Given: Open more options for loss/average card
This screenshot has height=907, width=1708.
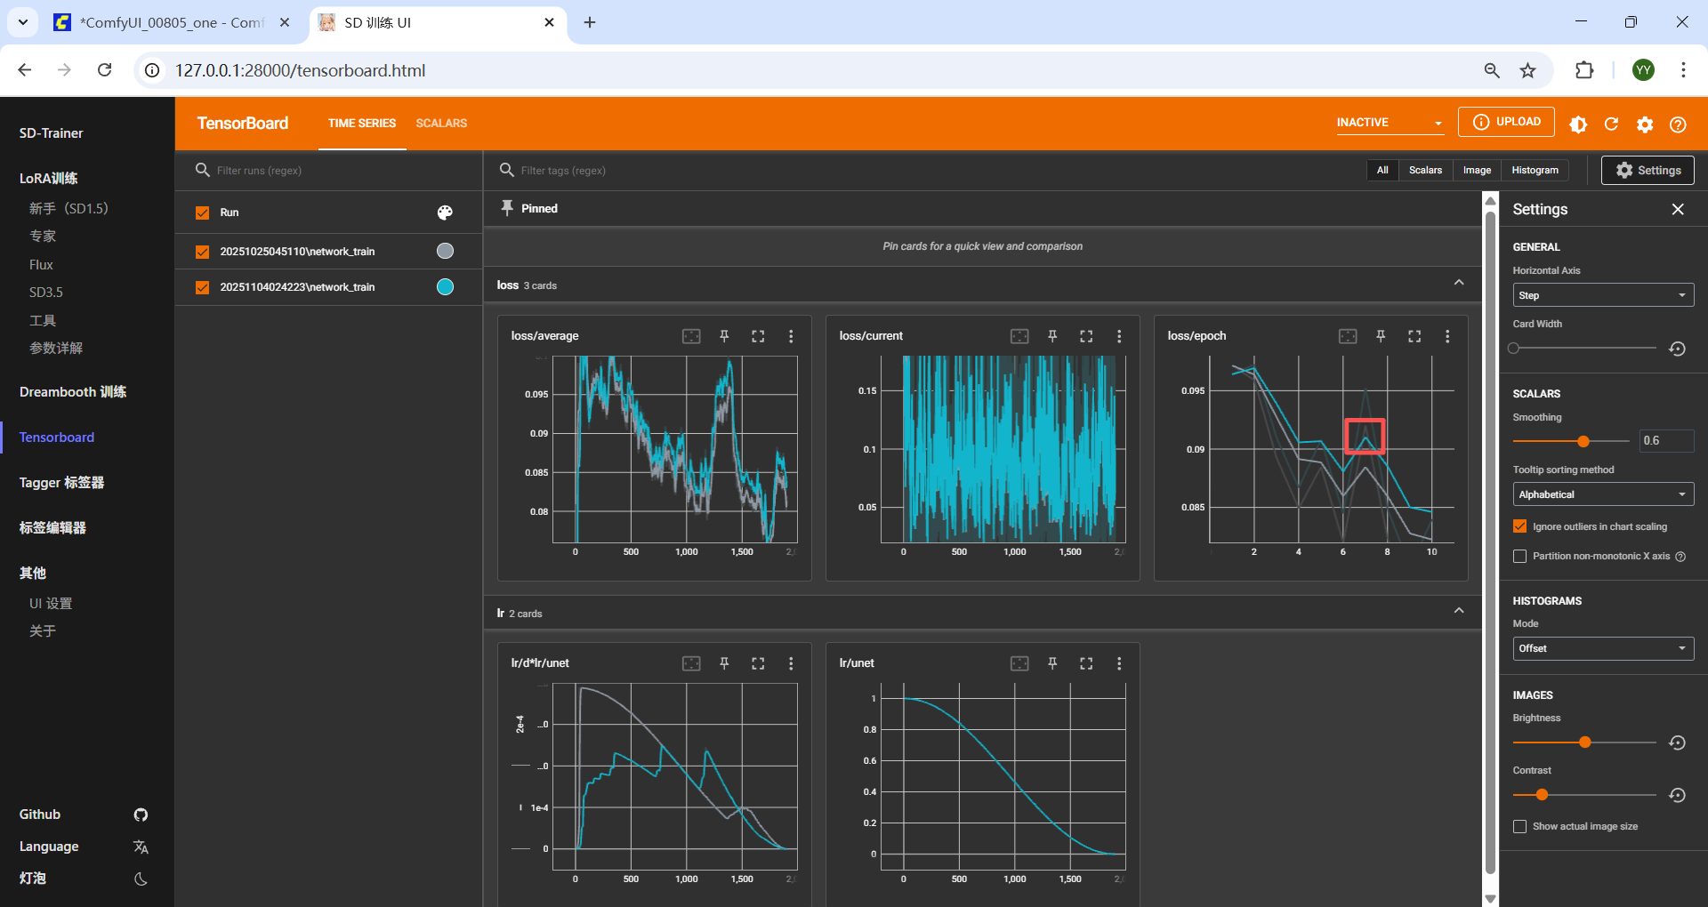Looking at the screenshot, I should [791, 336].
